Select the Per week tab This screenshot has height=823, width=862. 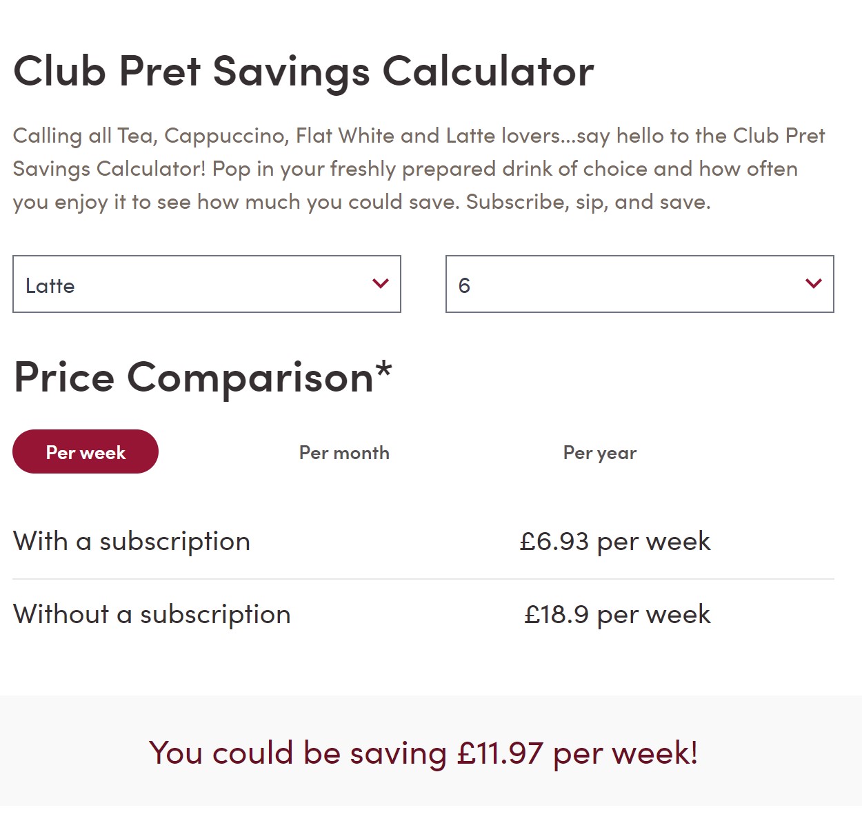86,452
